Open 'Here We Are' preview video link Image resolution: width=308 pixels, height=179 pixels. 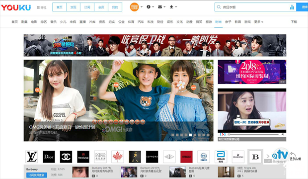point(247,170)
